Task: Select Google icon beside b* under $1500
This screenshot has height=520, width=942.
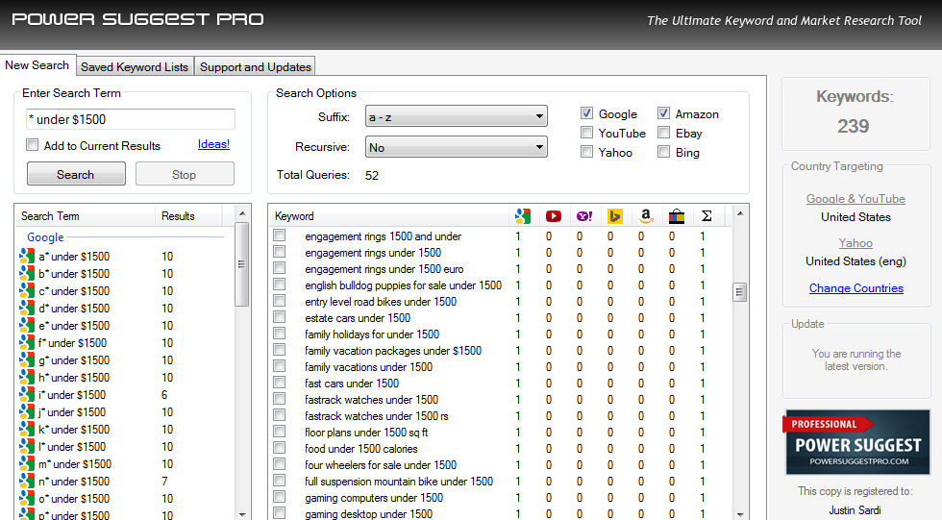Action: [x=27, y=274]
